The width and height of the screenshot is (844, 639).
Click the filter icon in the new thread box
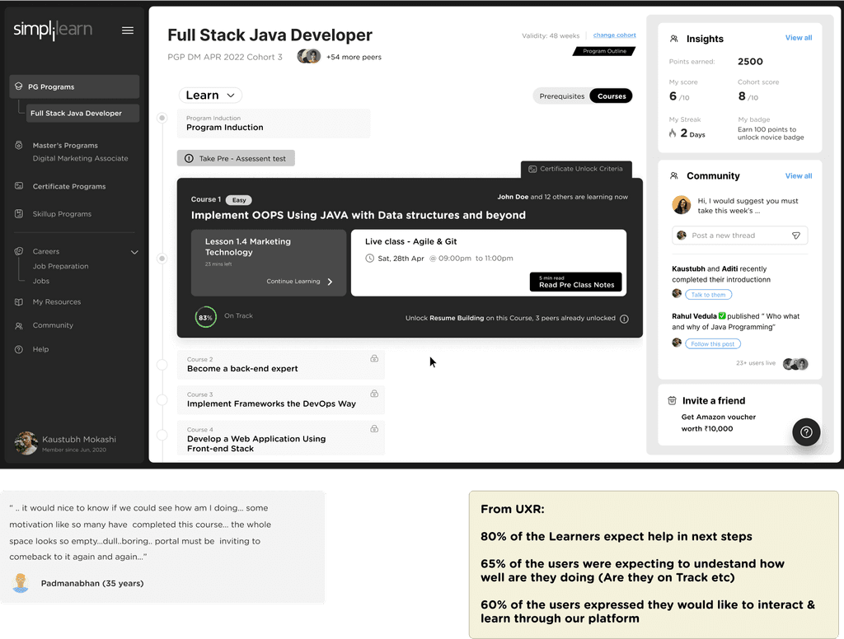(x=796, y=236)
